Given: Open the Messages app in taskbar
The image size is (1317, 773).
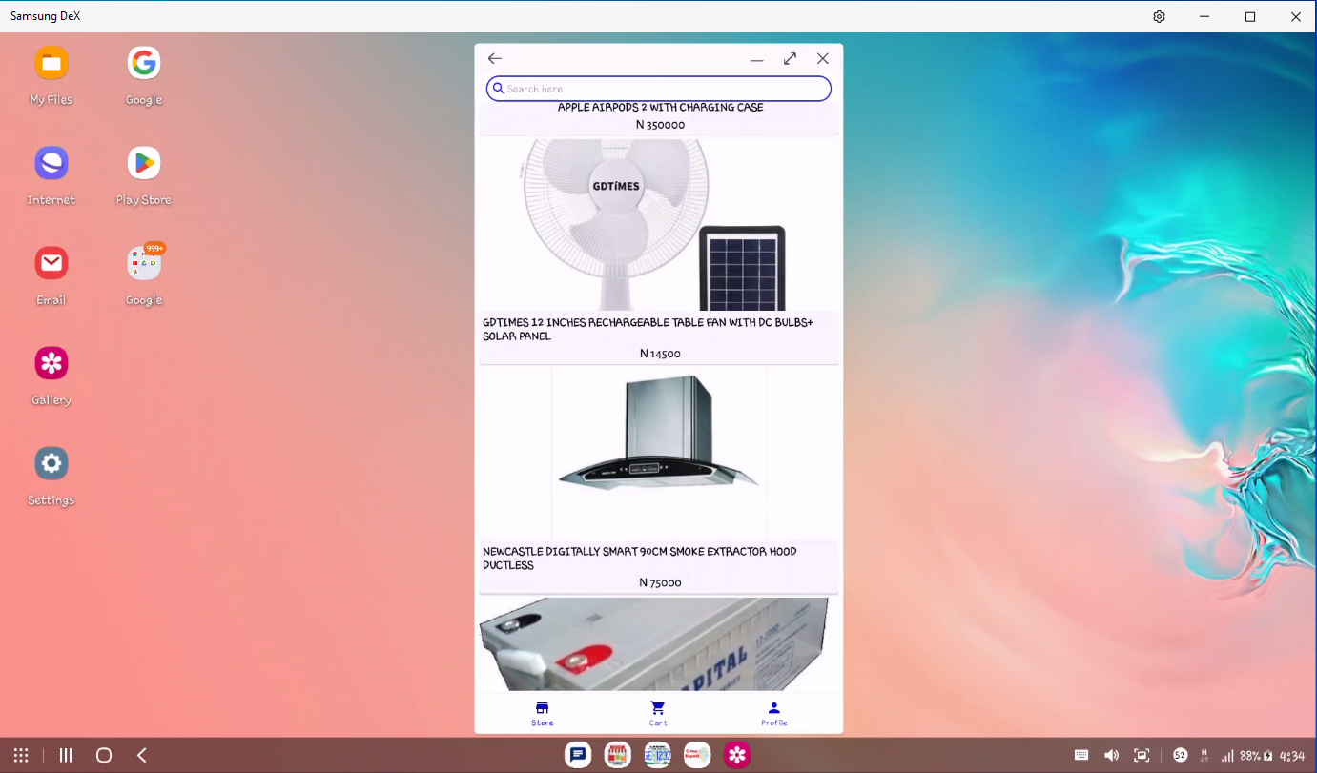Looking at the screenshot, I should pos(578,755).
